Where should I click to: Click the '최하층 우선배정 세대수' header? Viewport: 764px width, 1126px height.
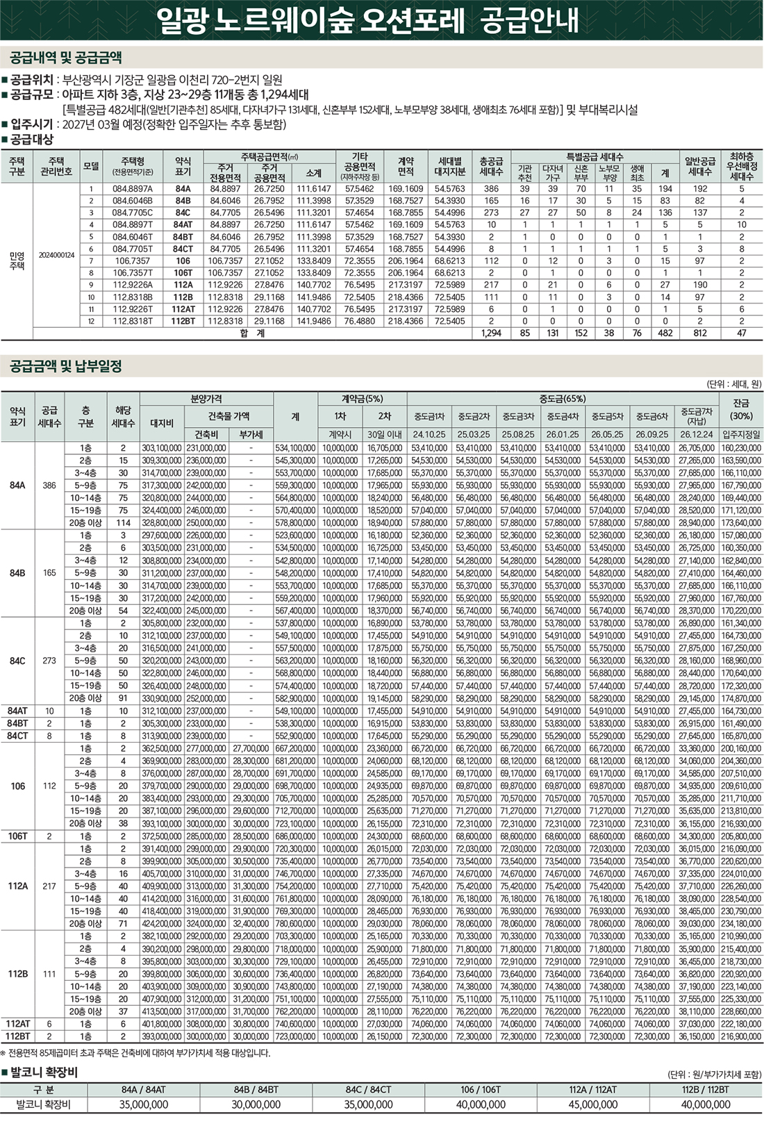coord(741,167)
